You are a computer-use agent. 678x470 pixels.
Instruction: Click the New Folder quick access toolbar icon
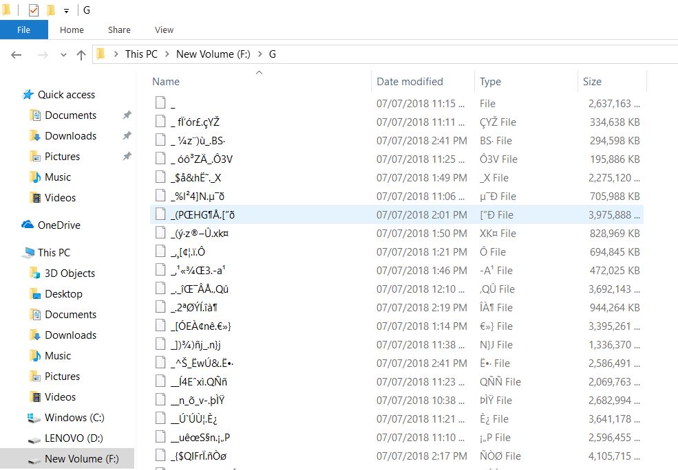(51, 10)
